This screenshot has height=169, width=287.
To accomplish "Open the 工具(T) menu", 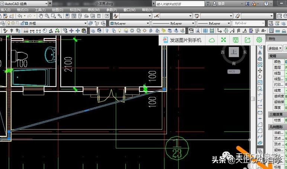I will 40,10.
